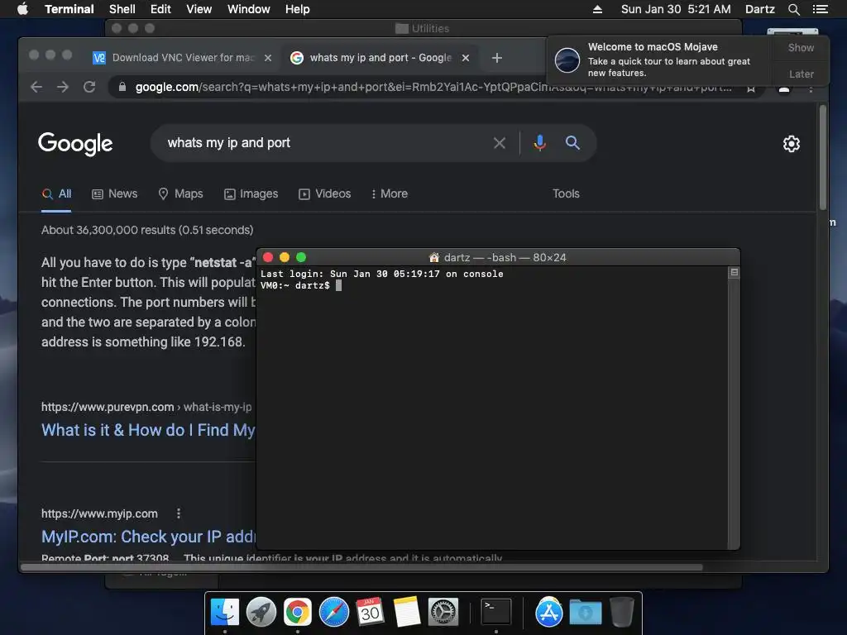Click Later on the macOS Mojave notification

coord(801,74)
